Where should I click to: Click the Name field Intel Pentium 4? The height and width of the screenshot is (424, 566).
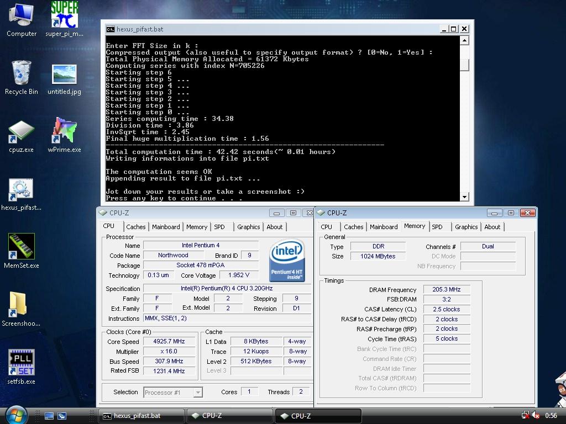[x=201, y=245]
